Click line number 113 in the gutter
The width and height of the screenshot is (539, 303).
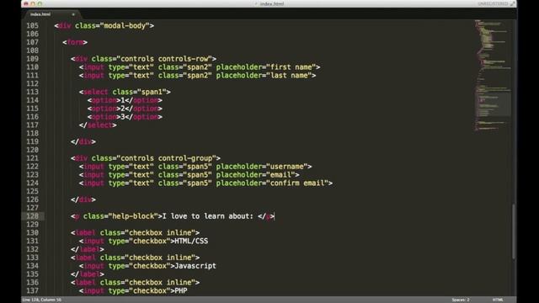(x=32, y=92)
